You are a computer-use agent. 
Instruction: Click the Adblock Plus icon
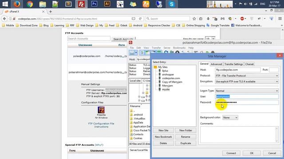(x=242, y=19)
